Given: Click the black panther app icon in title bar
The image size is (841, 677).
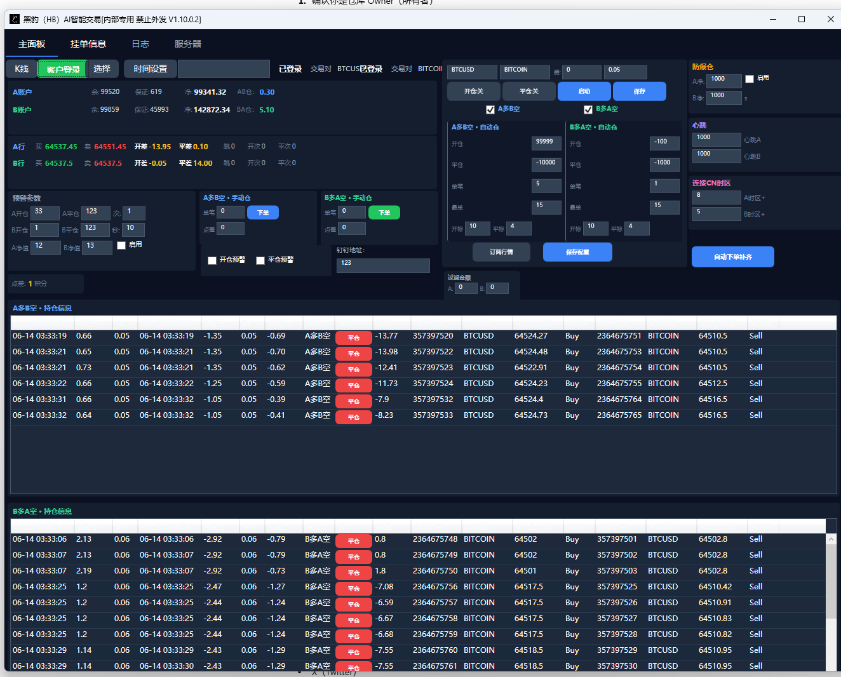Looking at the screenshot, I should click(x=15, y=19).
